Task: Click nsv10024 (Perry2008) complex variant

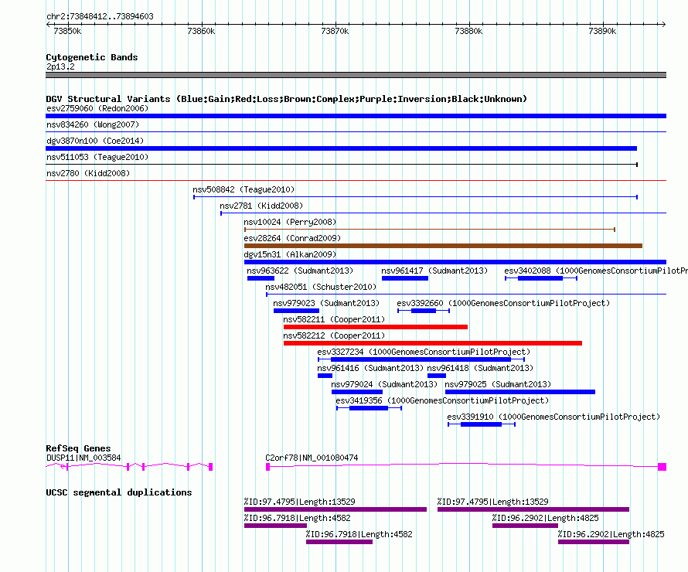Action: click(x=430, y=230)
